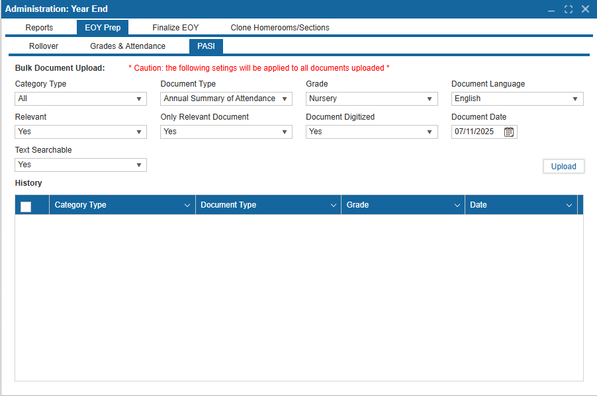This screenshot has height=396, width=597.
Task: Change Grade from Nursery dropdown
Action: (x=371, y=99)
